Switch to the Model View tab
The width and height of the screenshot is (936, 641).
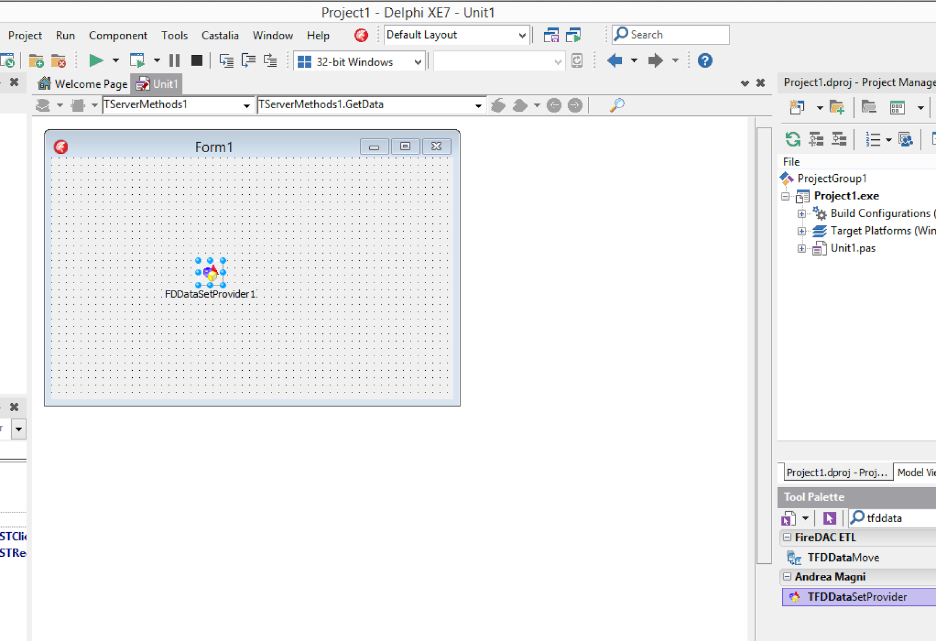pos(916,473)
